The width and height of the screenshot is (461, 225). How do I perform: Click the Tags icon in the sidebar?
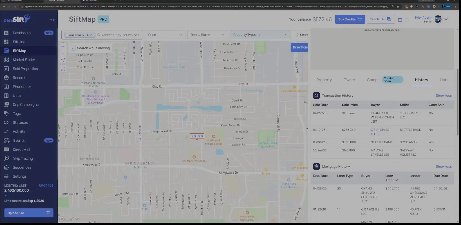[x=6, y=114]
